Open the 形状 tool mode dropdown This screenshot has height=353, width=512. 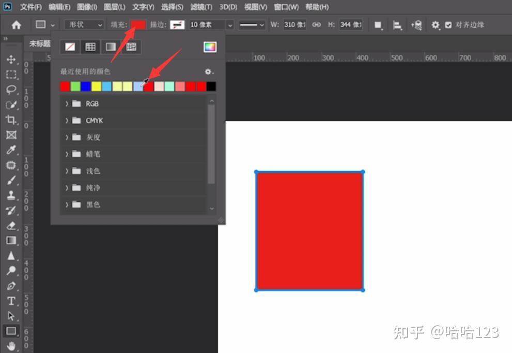click(83, 24)
